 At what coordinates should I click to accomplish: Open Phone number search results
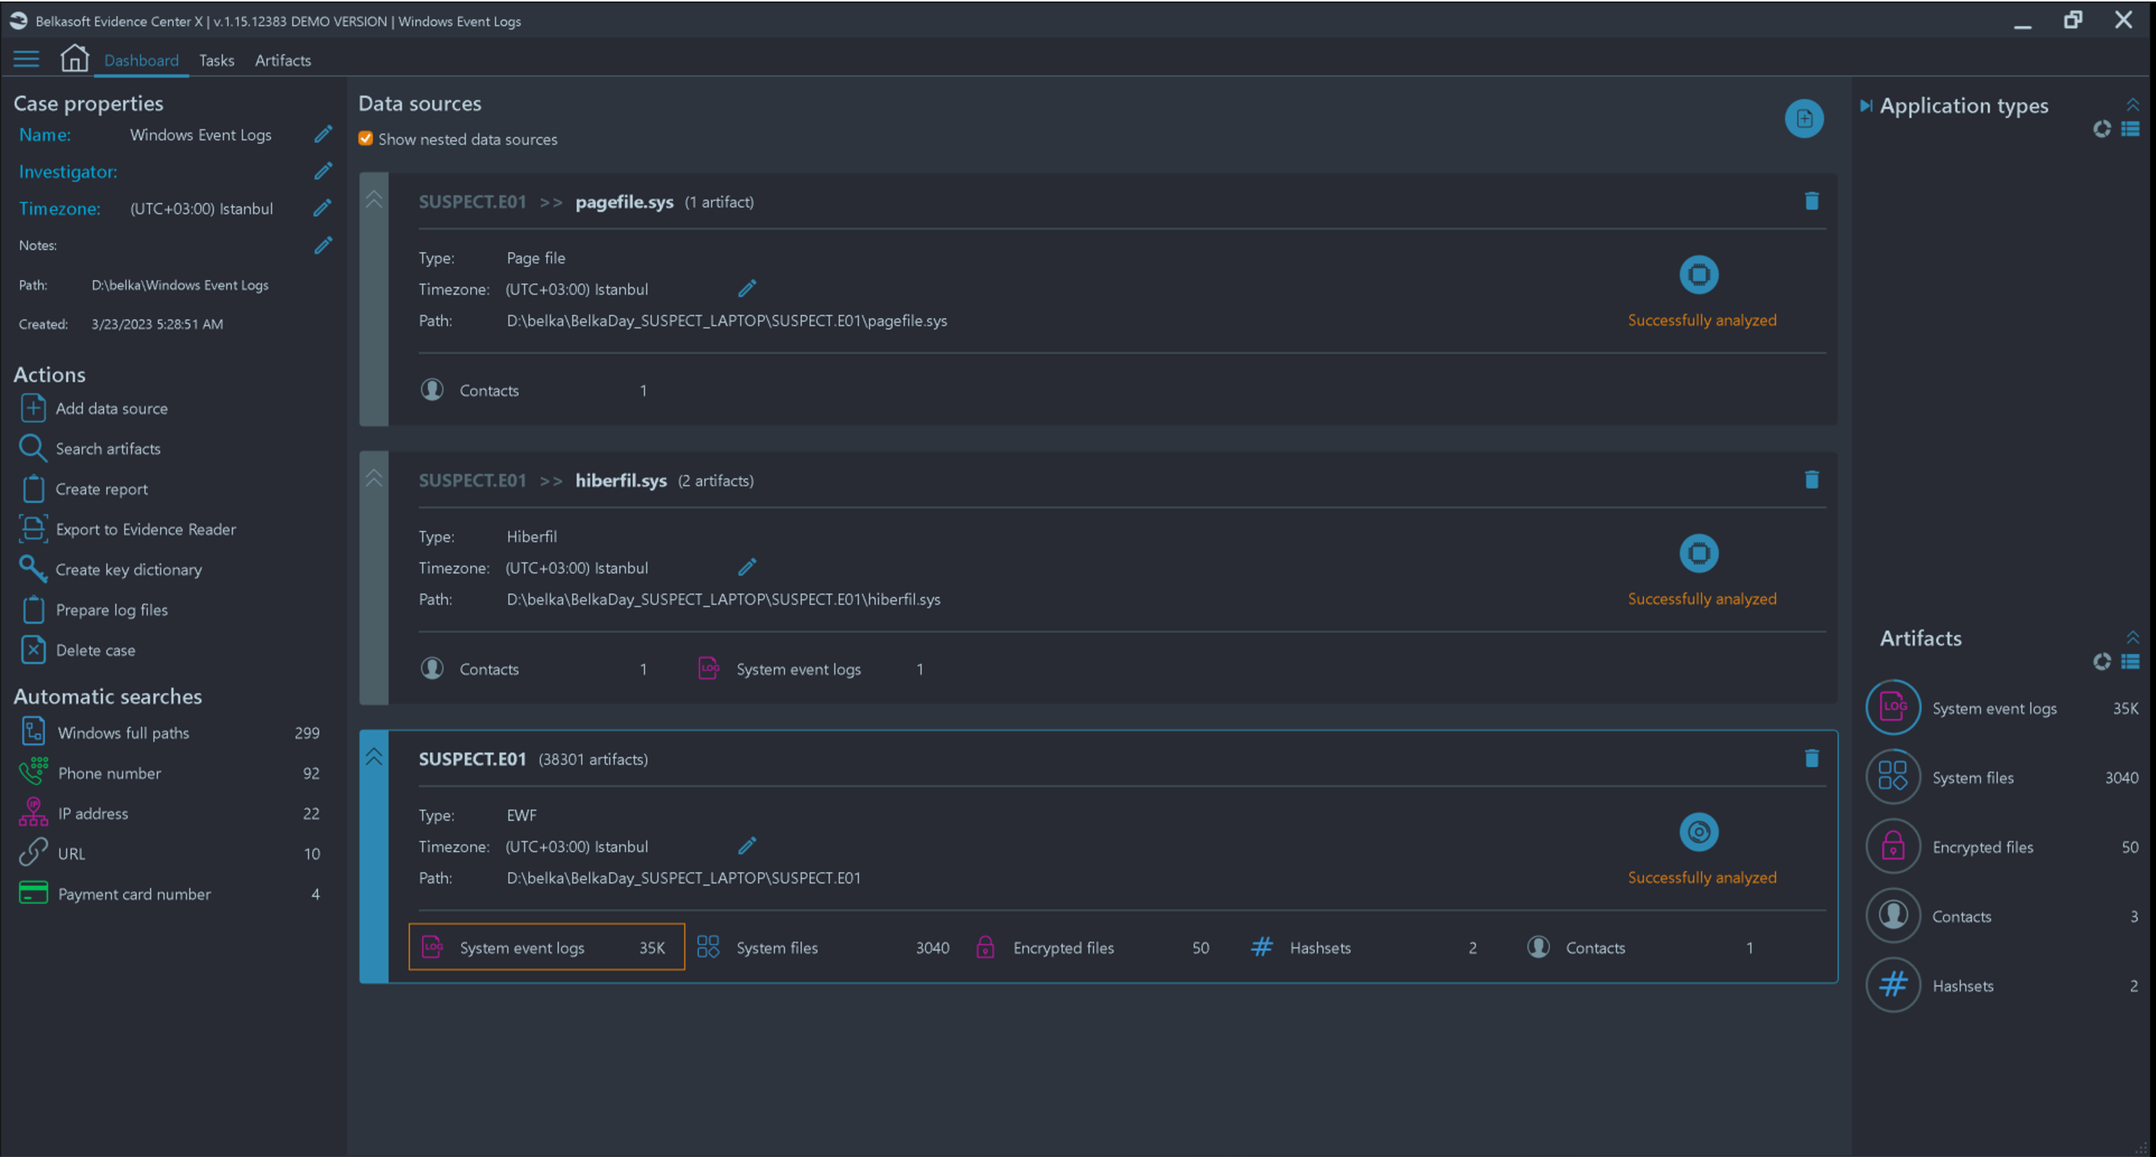tap(169, 773)
